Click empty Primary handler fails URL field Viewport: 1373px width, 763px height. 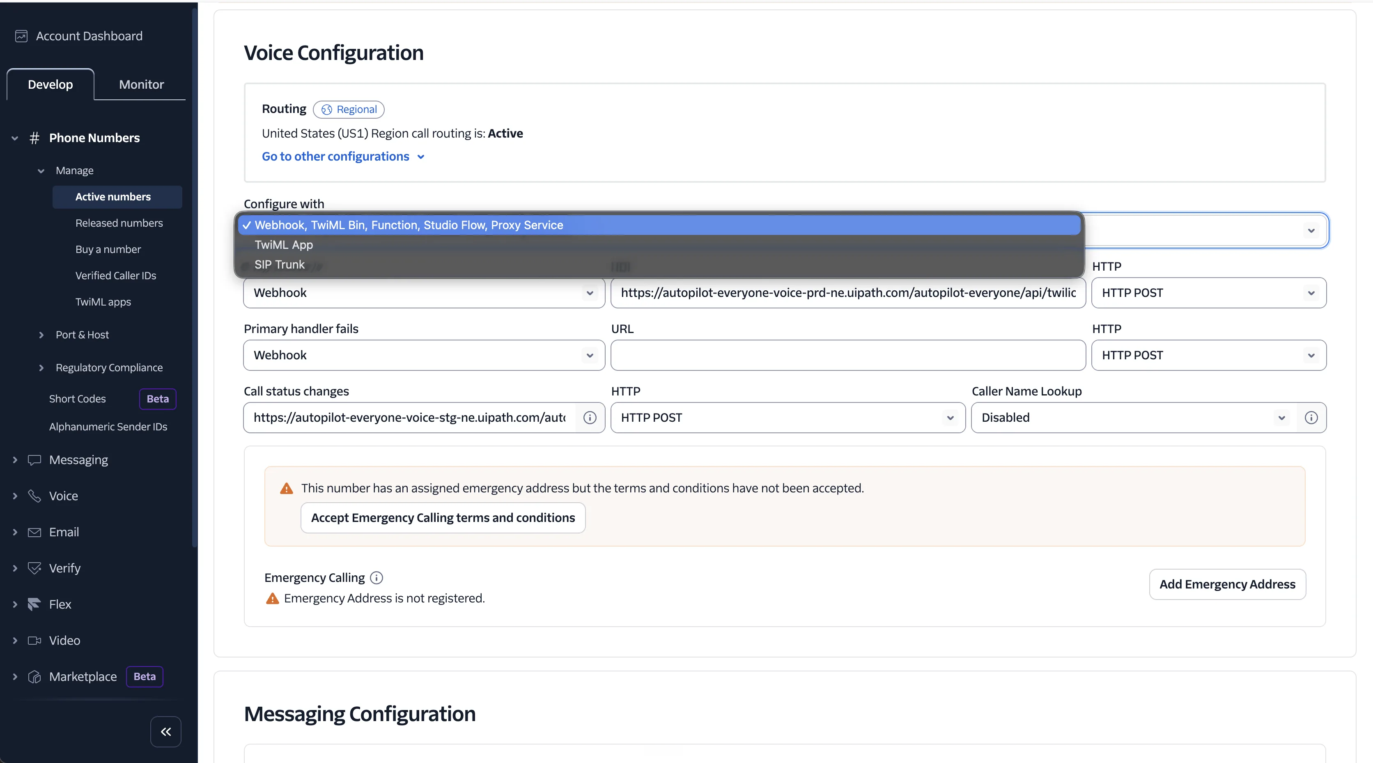[x=848, y=355]
